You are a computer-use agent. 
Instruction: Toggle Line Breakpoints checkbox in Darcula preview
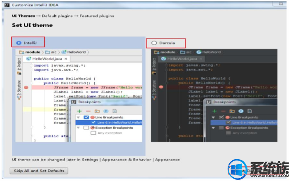click(x=221, y=117)
